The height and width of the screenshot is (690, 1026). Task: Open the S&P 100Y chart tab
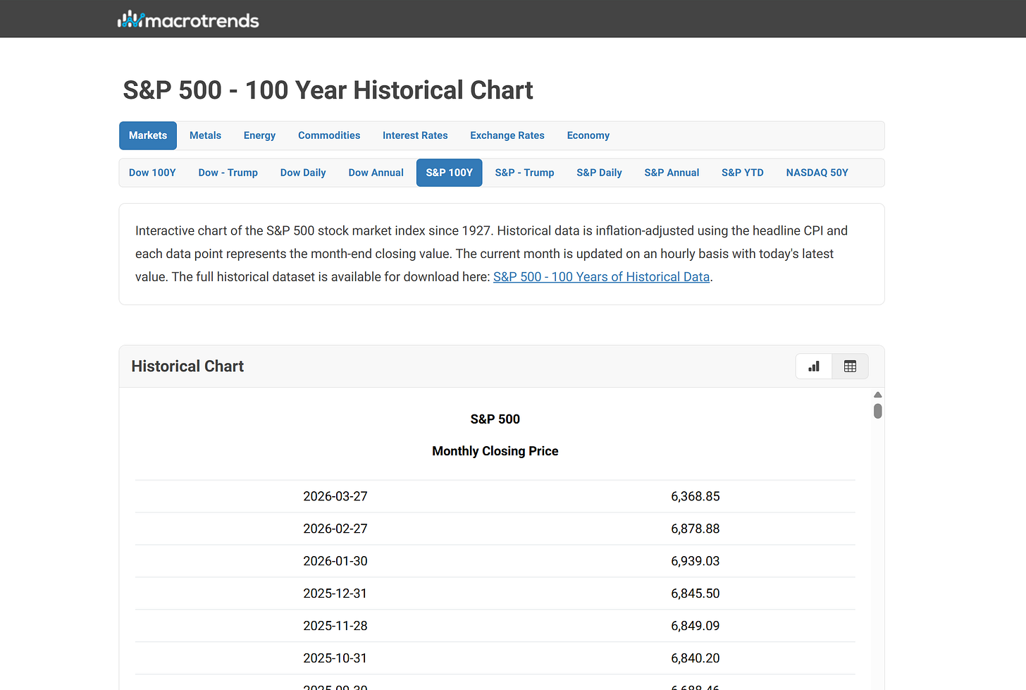450,173
